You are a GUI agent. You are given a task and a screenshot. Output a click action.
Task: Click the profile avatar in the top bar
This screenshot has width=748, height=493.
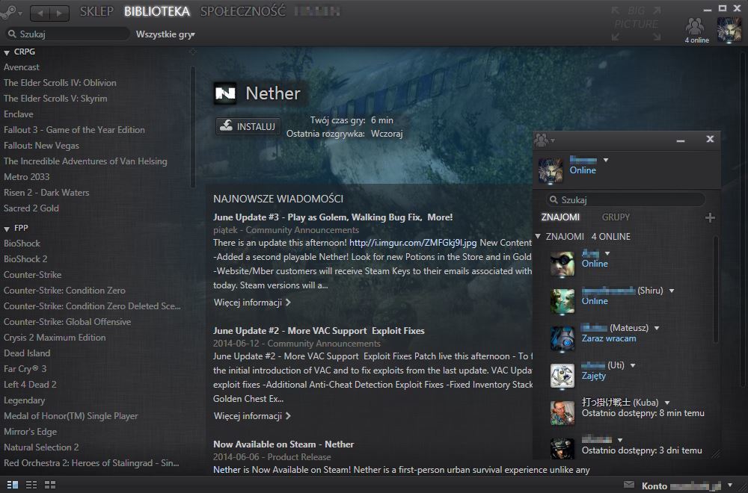click(x=729, y=30)
